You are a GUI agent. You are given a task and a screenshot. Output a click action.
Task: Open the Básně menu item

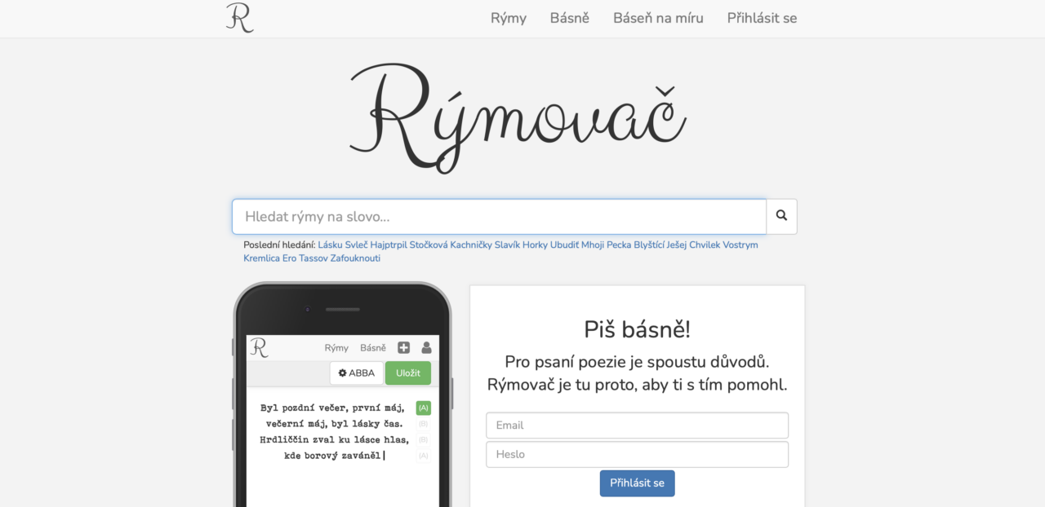pos(569,18)
